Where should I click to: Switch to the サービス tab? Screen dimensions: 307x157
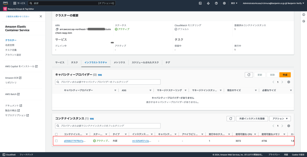60,62
